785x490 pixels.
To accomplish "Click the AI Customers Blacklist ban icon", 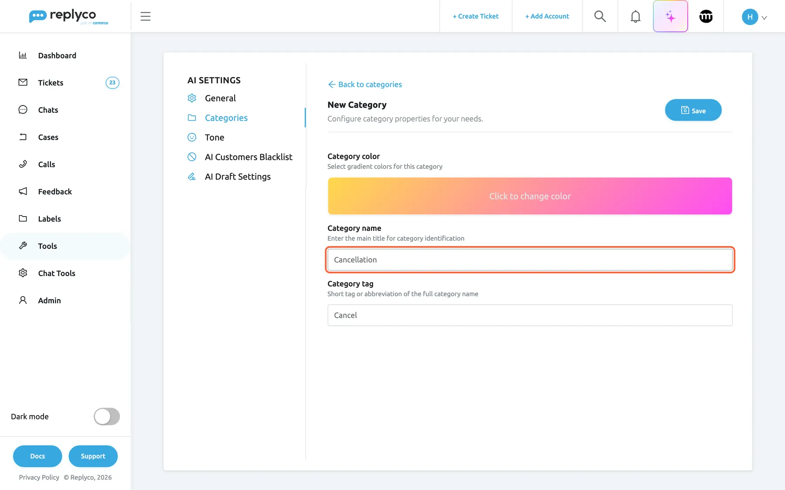I will pos(192,157).
